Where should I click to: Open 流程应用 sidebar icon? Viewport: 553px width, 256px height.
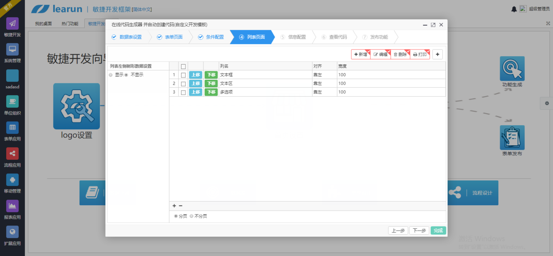[12, 154]
